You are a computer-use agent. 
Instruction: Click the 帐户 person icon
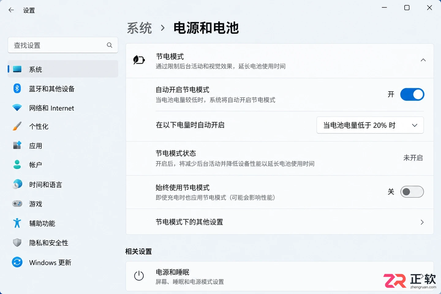coord(17,164)
